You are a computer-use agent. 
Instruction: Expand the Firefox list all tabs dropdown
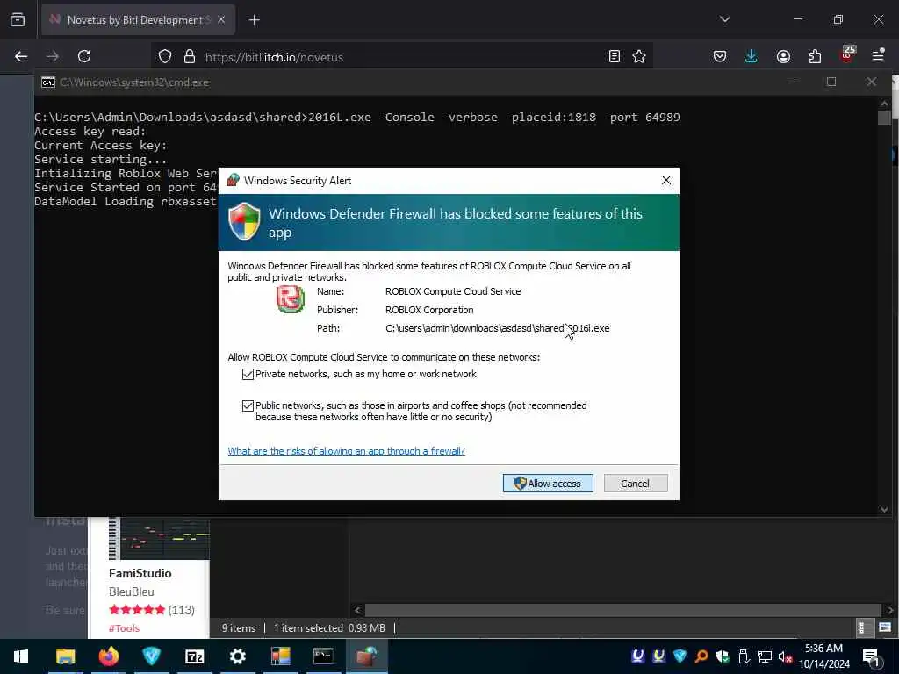(x=724, y=19)
